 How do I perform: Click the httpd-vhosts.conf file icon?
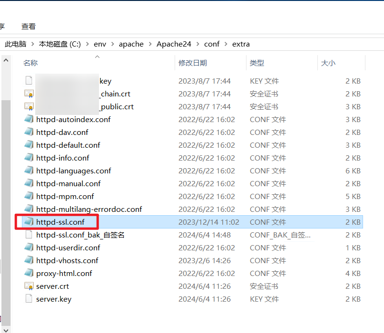29,260
